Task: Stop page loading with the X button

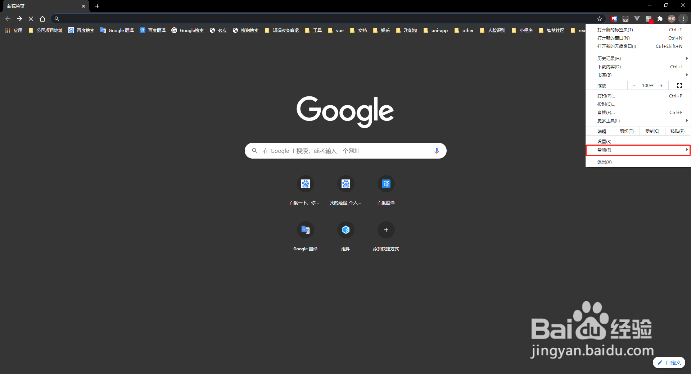Action: (x=31, y=19)
